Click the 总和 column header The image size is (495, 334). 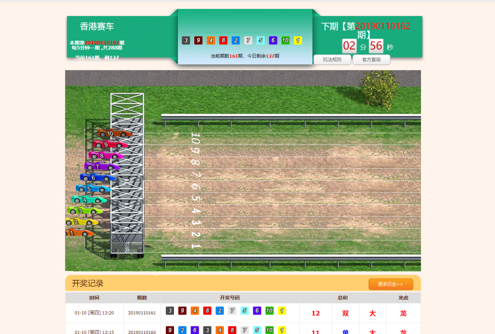point(343,298)
